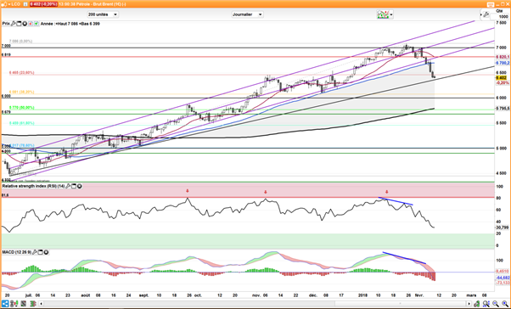The image size is (511, 309).
Task: Click the indicators chart icon in toolbar
Action: pos(383,14)
